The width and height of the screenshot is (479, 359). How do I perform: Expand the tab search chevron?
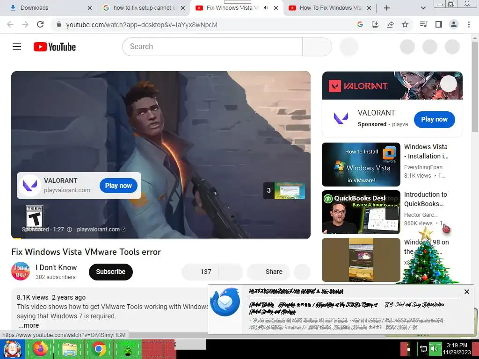(423, 8)
